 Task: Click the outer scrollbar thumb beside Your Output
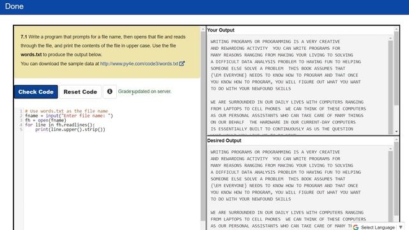[x=396, y=68]
